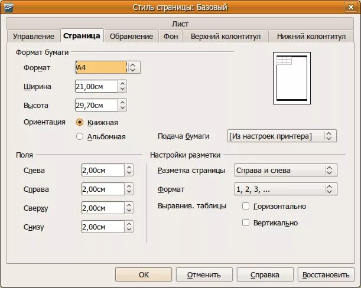Confirm with the OK button
This screenshot has width=361, height=288.
144,274
